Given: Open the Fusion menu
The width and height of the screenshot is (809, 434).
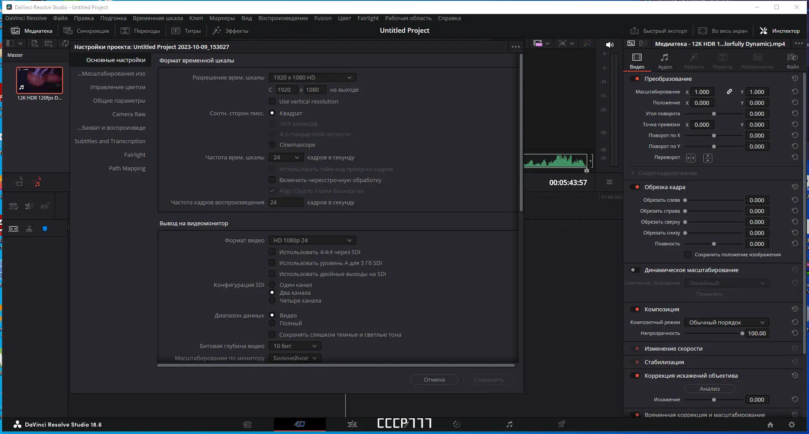Looking at the screenshot, I should pyautogui.click(x=323, y=18).
